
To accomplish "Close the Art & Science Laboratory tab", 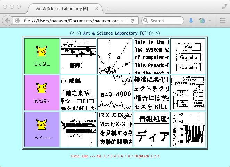I will click(97, 9).
